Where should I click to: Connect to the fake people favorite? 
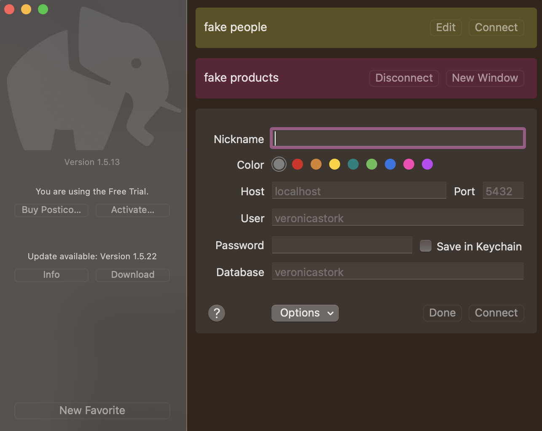(x=496, y=28)
